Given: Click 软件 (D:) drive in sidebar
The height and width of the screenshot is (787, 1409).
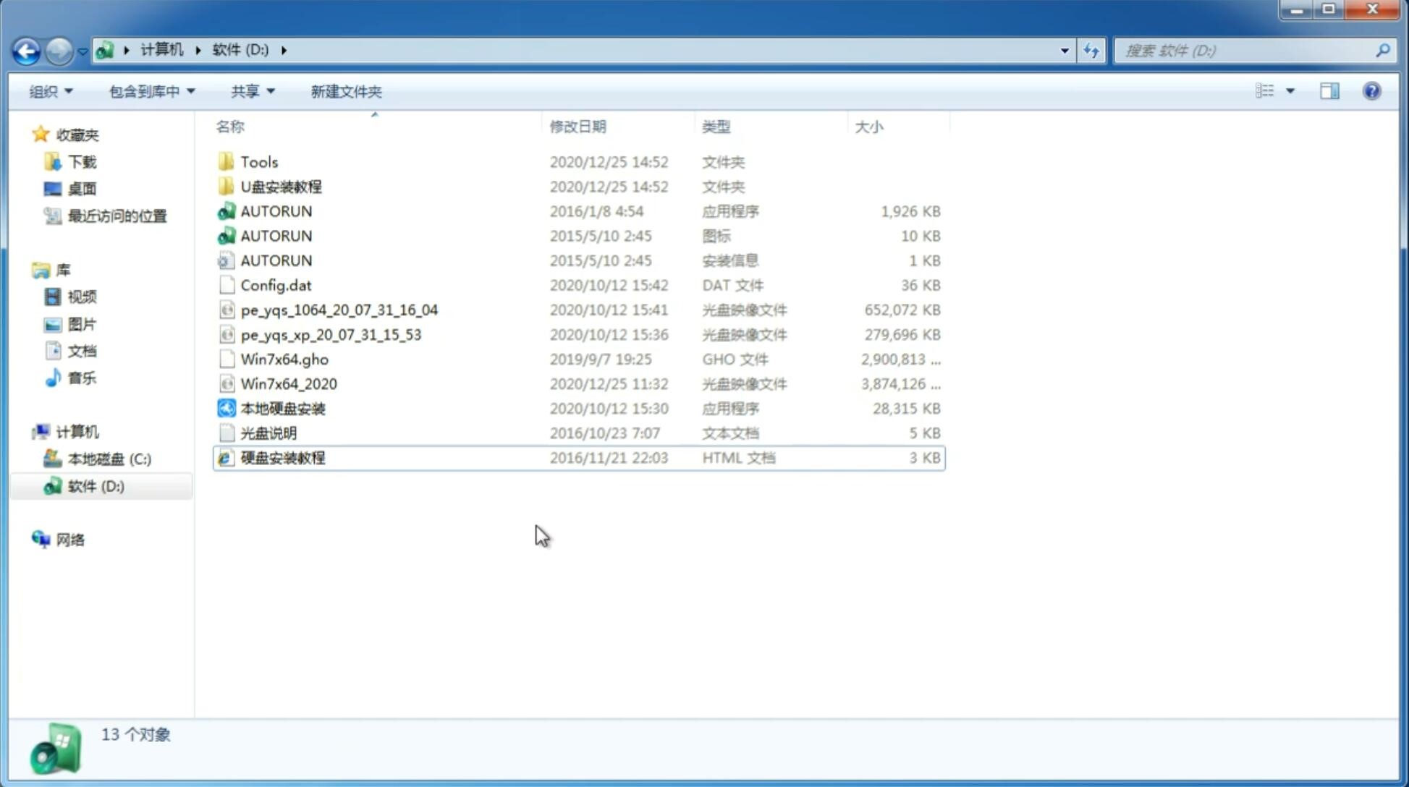Looking at the screenshot, I should pyautogui.click(x=96, y=485).
